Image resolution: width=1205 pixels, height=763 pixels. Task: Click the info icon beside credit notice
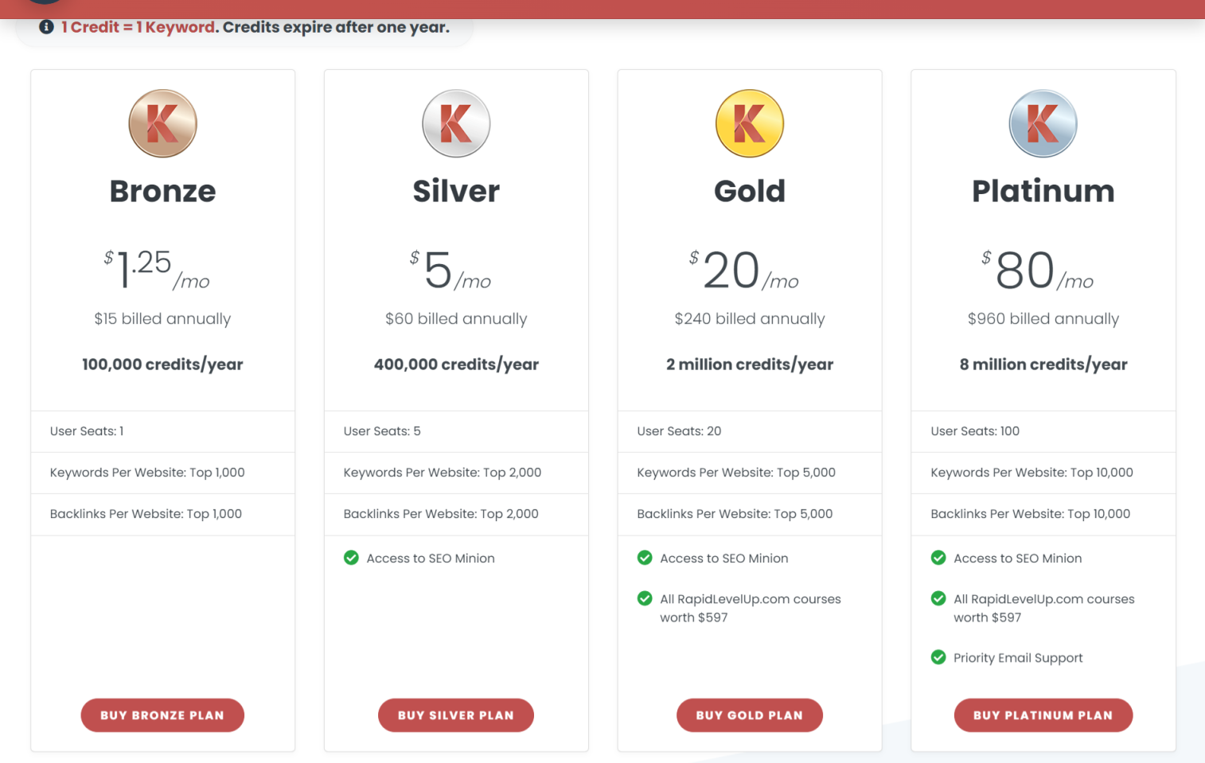click(47, 27)
